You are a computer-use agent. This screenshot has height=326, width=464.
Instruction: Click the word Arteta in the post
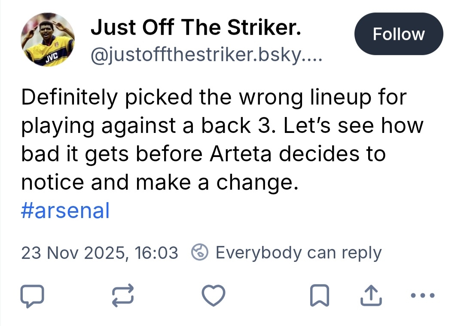(x=241, y=154)
